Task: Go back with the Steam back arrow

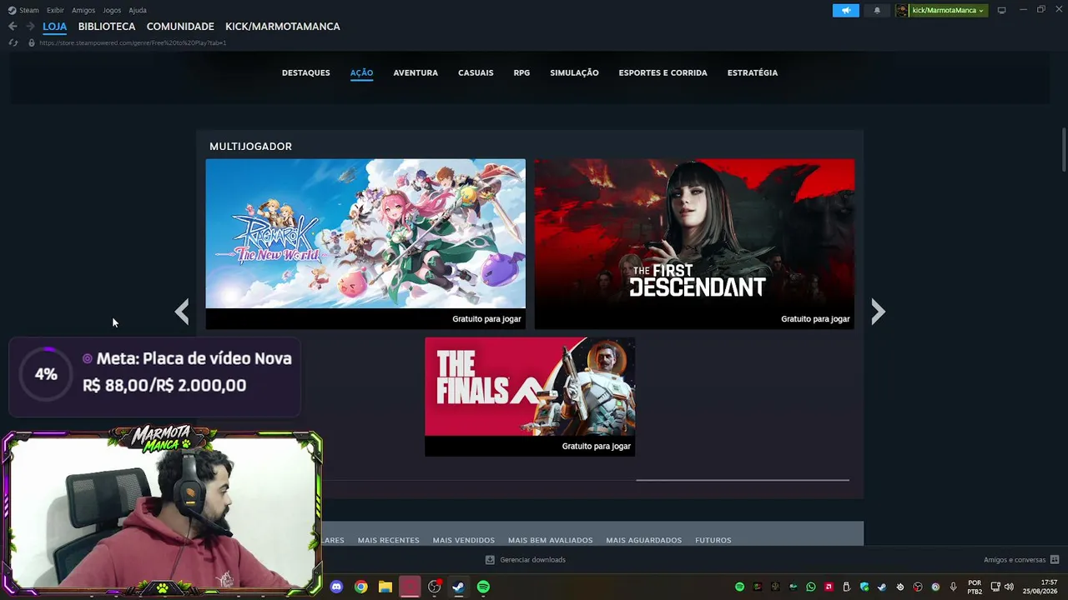Action: coord(13,27)
